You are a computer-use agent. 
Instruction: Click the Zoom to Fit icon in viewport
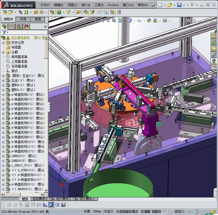(96, 21)
